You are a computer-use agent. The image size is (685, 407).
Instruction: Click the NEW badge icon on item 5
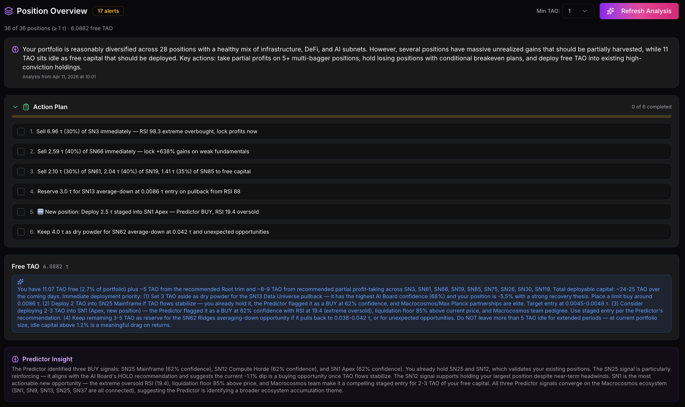pos(40,212)
